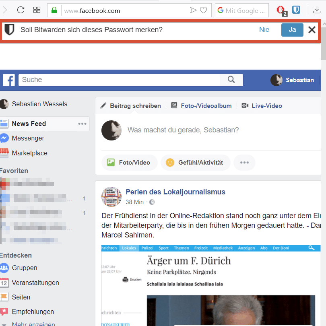Open the Bitwarden extension toolbar icon
326x326 pixels.
(296, 10)
